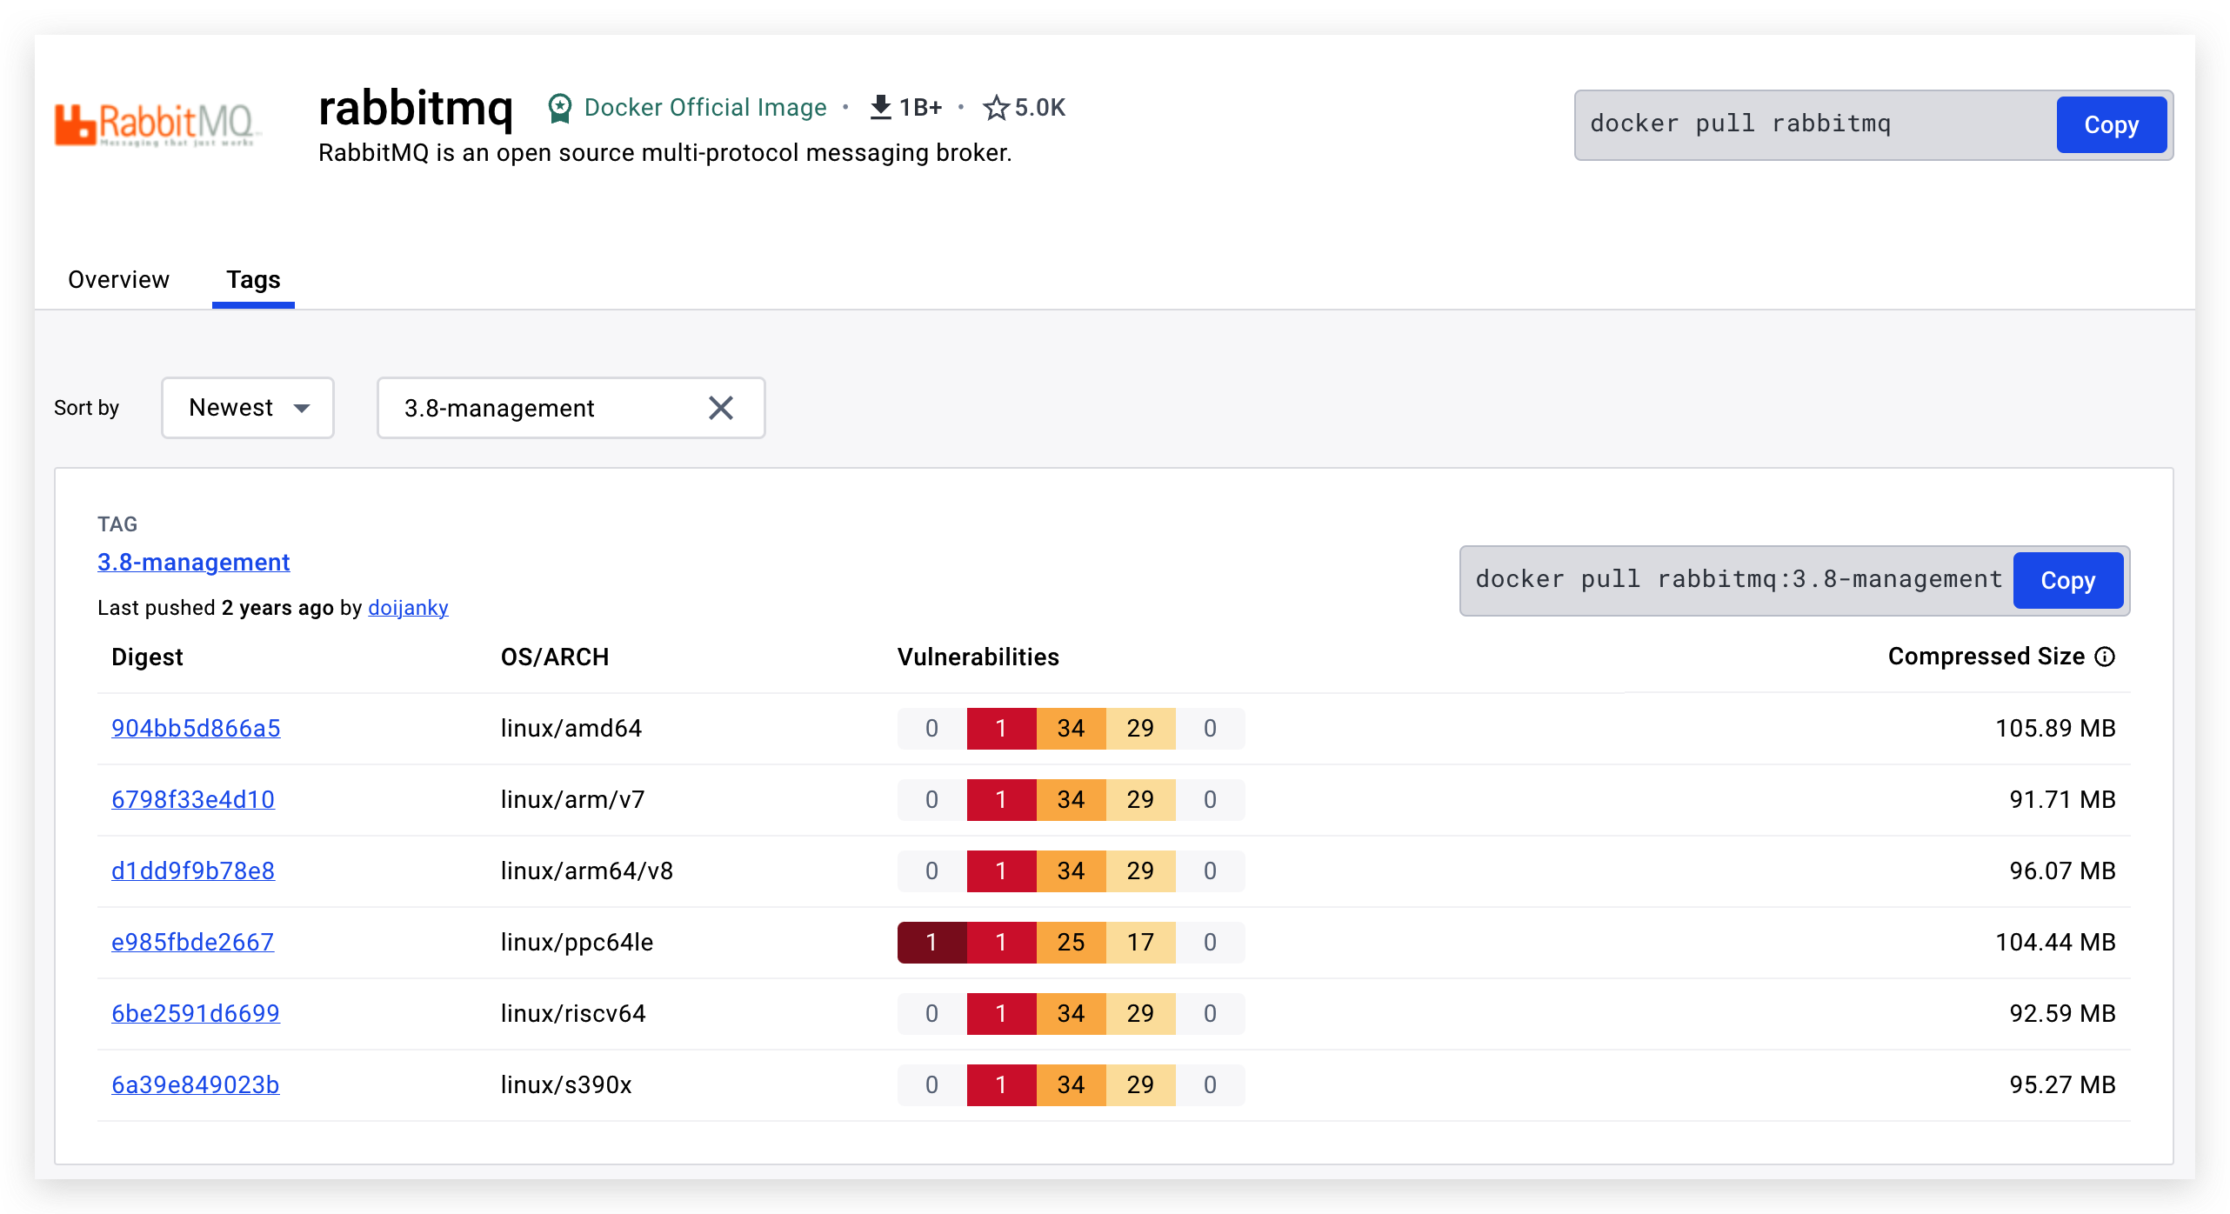Click the 1B+ downloads count
The width and height of the screenshot is (2230, 1214).
click(921, 108)
